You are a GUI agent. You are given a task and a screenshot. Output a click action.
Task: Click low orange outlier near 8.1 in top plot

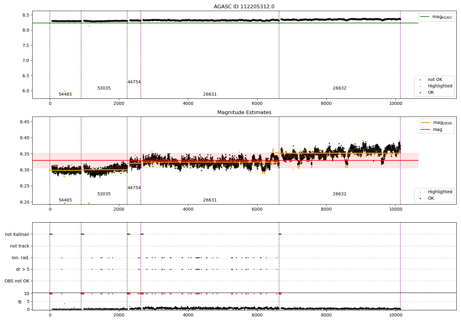point(89,26)
